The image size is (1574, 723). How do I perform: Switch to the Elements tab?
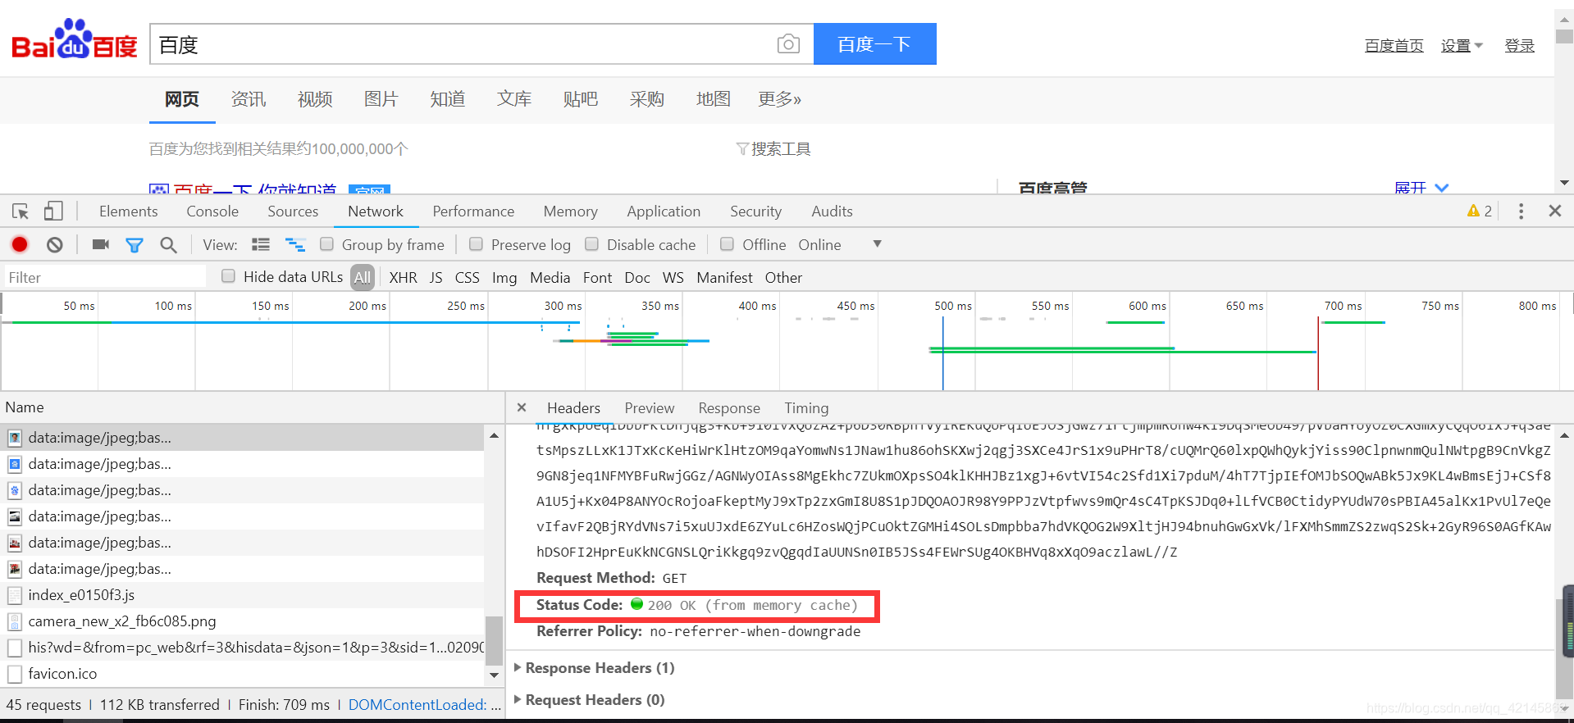[129, 211]
